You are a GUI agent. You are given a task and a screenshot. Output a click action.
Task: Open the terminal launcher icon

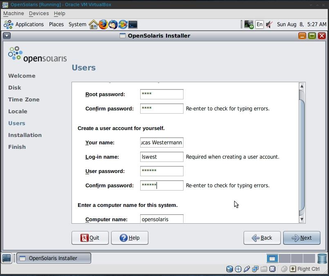pos(133,25)
